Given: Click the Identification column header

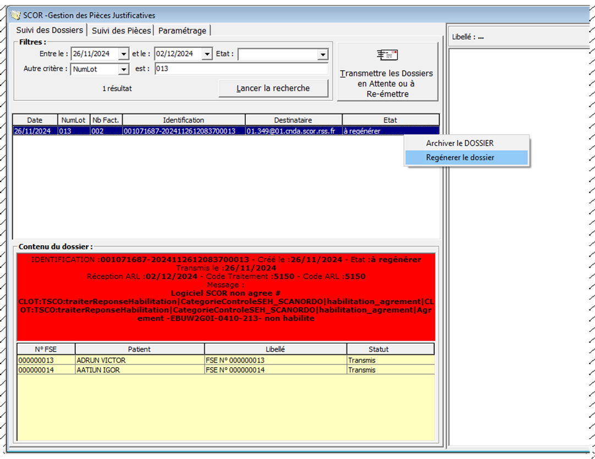Looking at the screenshot, I should [x=184, y=120].
